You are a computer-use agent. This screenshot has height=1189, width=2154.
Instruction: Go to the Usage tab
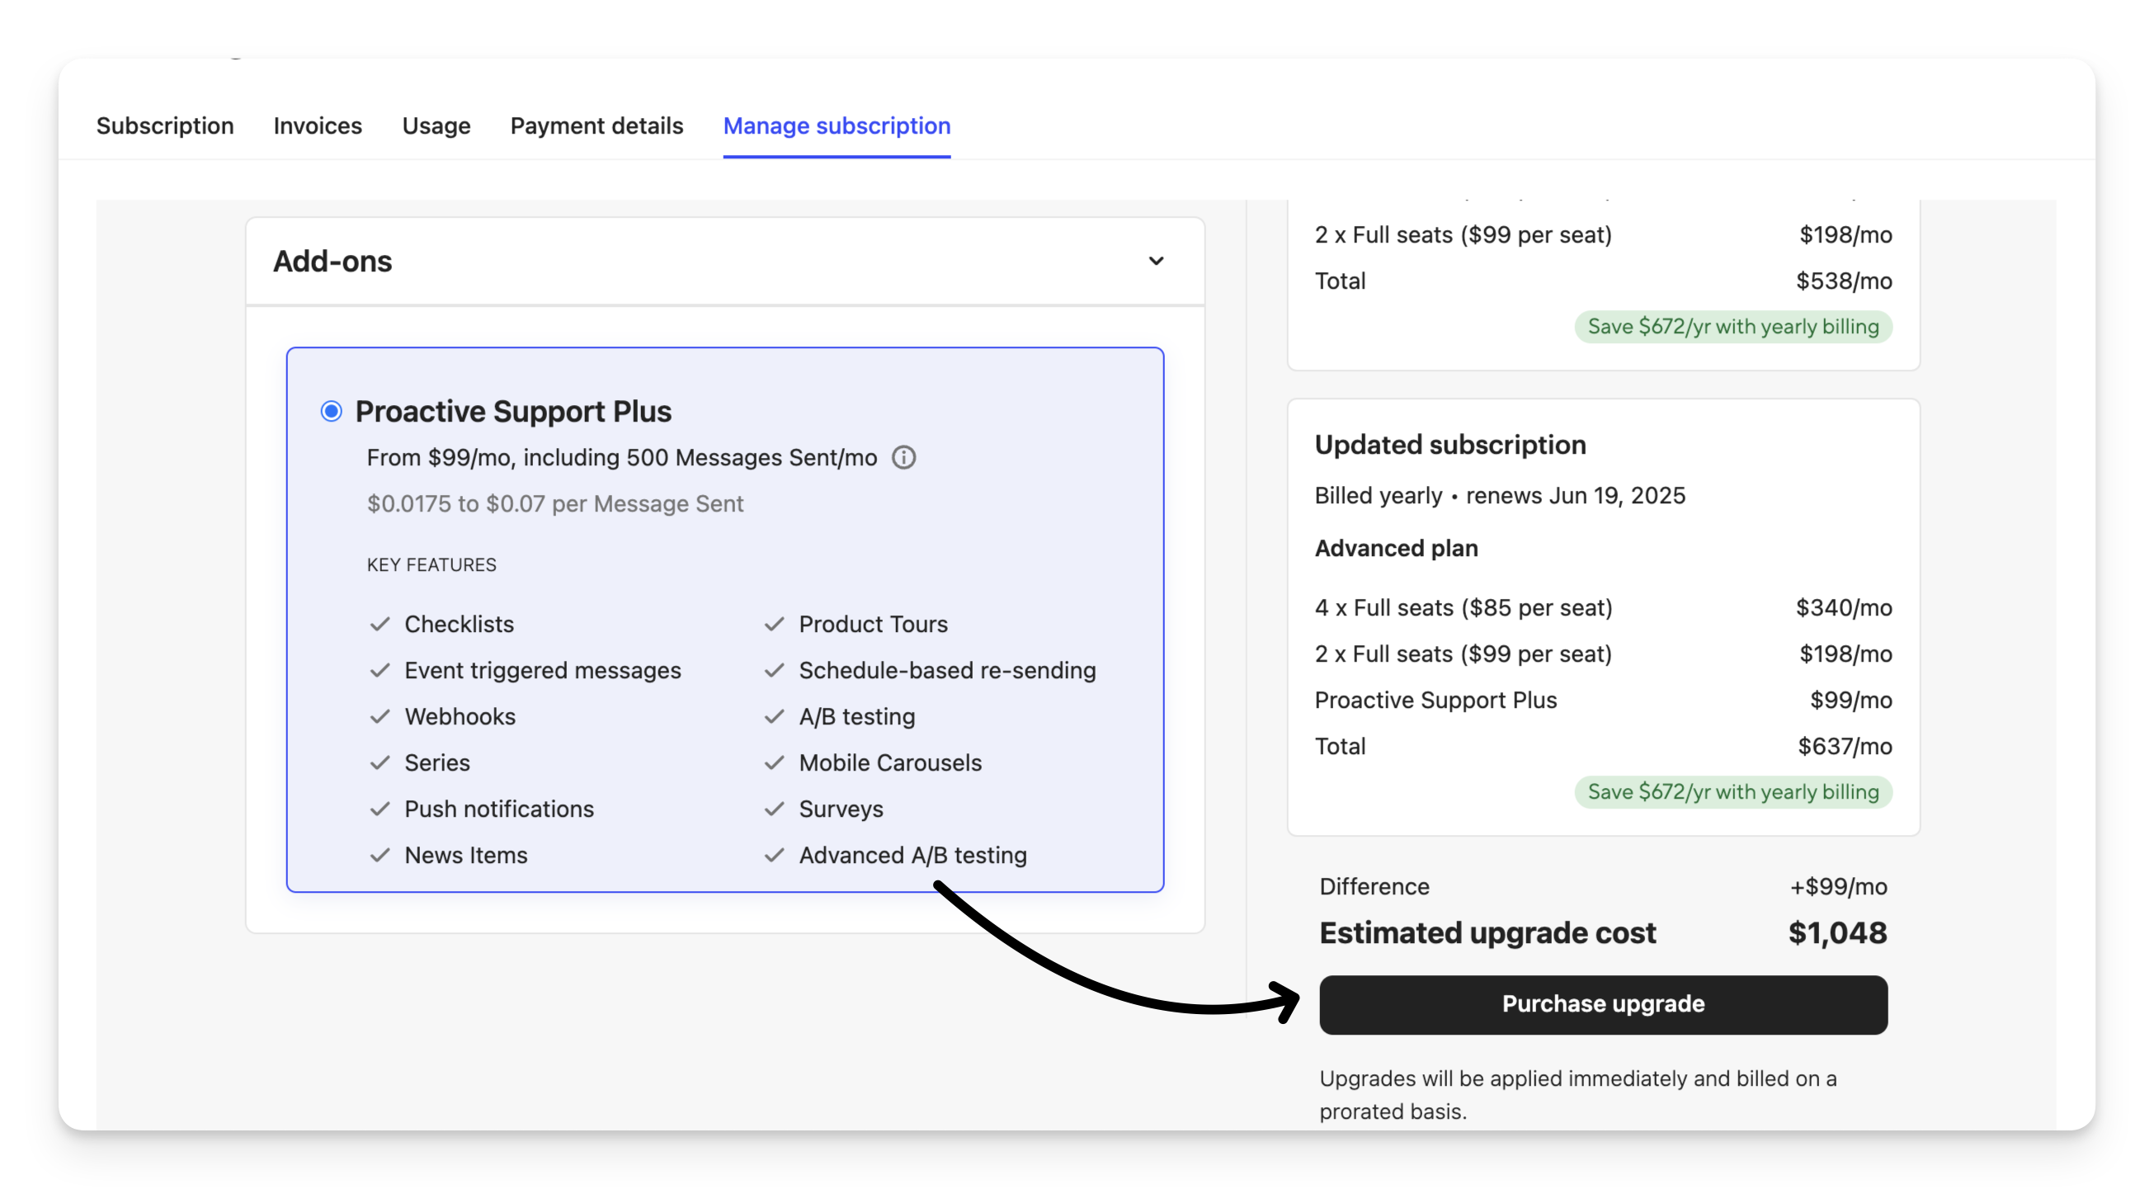click(x=436, y=125)
